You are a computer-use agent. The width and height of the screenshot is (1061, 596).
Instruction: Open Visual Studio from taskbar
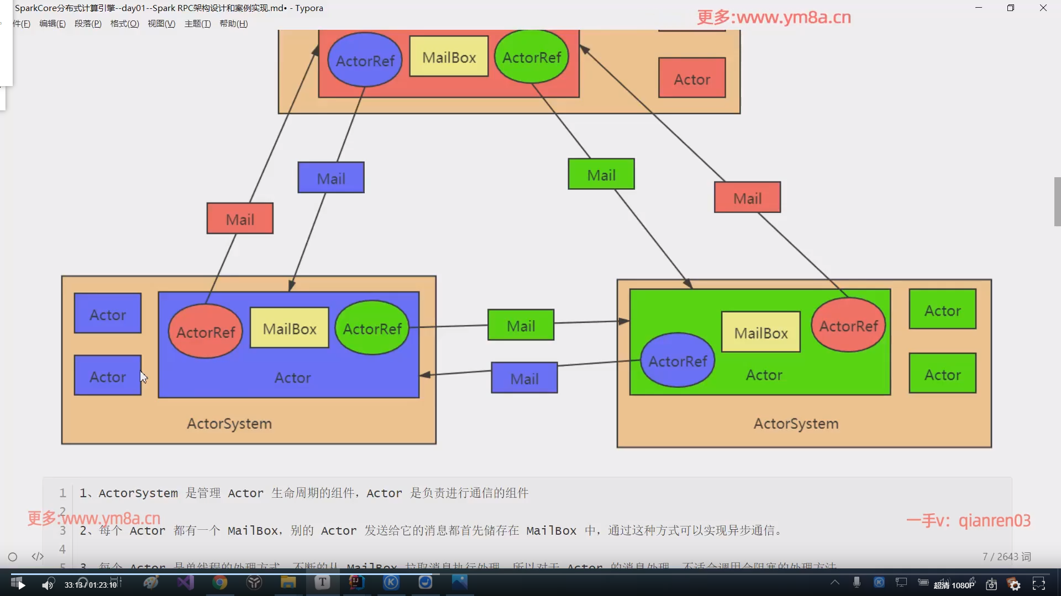tap(186, 582)
